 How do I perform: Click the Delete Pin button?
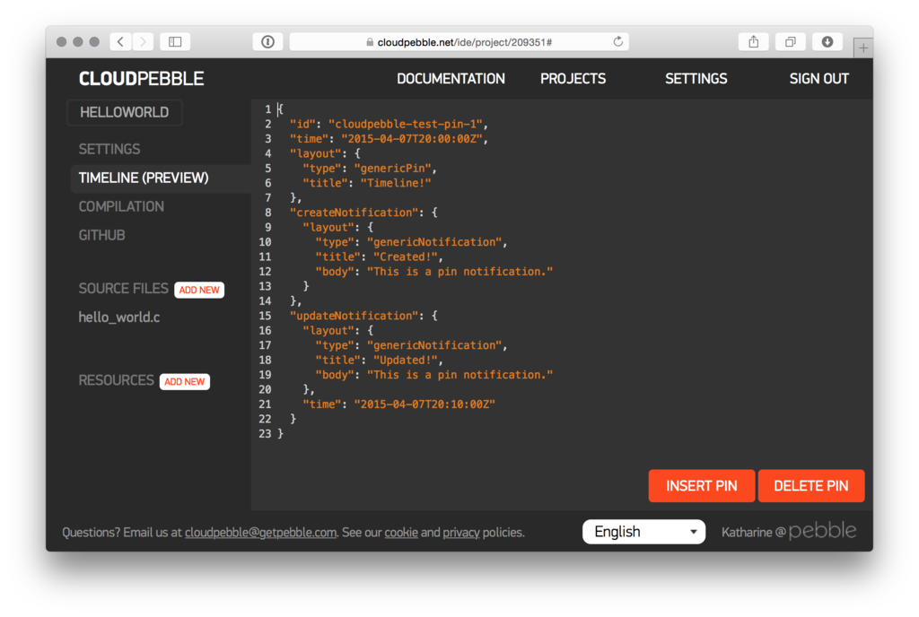[811, 486]
